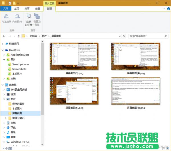Expand the 快速访问 tree node

coord(3,44)
